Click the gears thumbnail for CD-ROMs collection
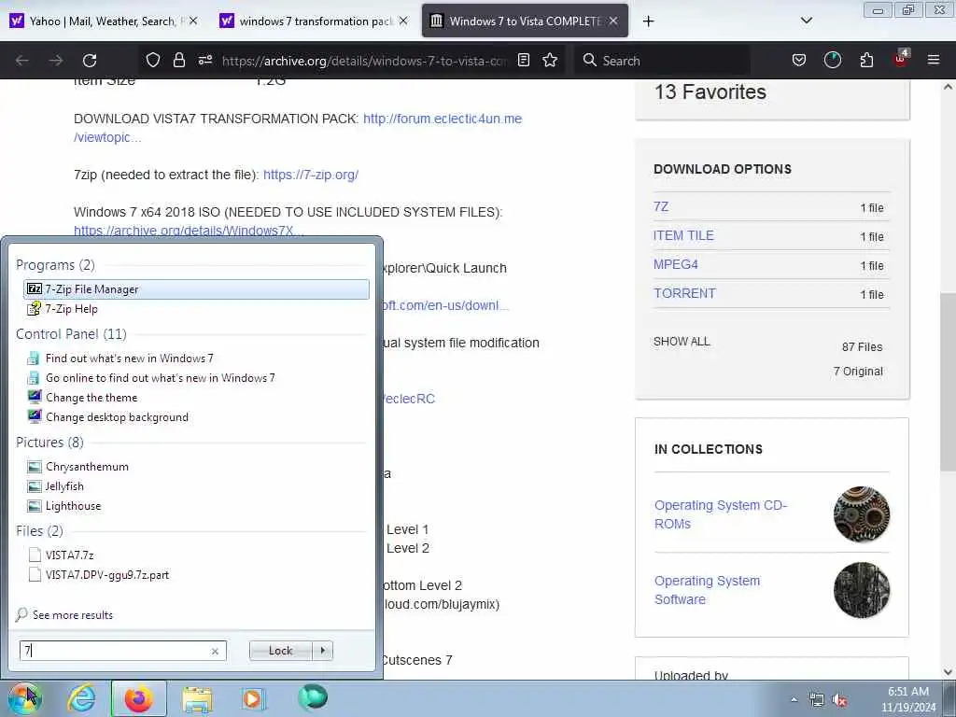 [x=862, y=514]
